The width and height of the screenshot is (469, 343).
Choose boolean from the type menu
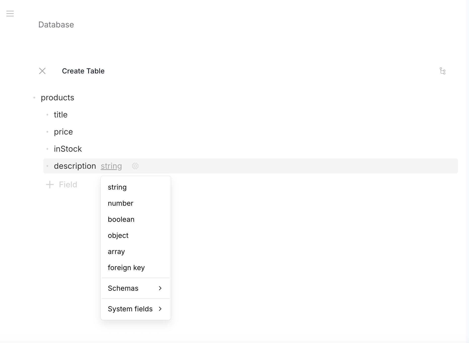click(x=121, y=219)
